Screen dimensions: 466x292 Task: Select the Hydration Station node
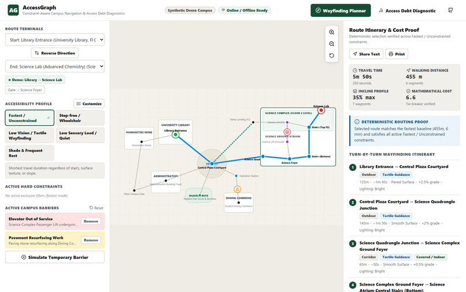tap(236, 176)
